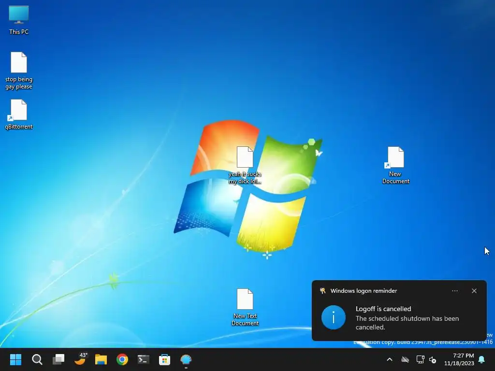Image resolution: width=495 pixels, height=371 pixels.
Task: Launch File Explorer from the taskbar
Action: (x=101, y=359)
